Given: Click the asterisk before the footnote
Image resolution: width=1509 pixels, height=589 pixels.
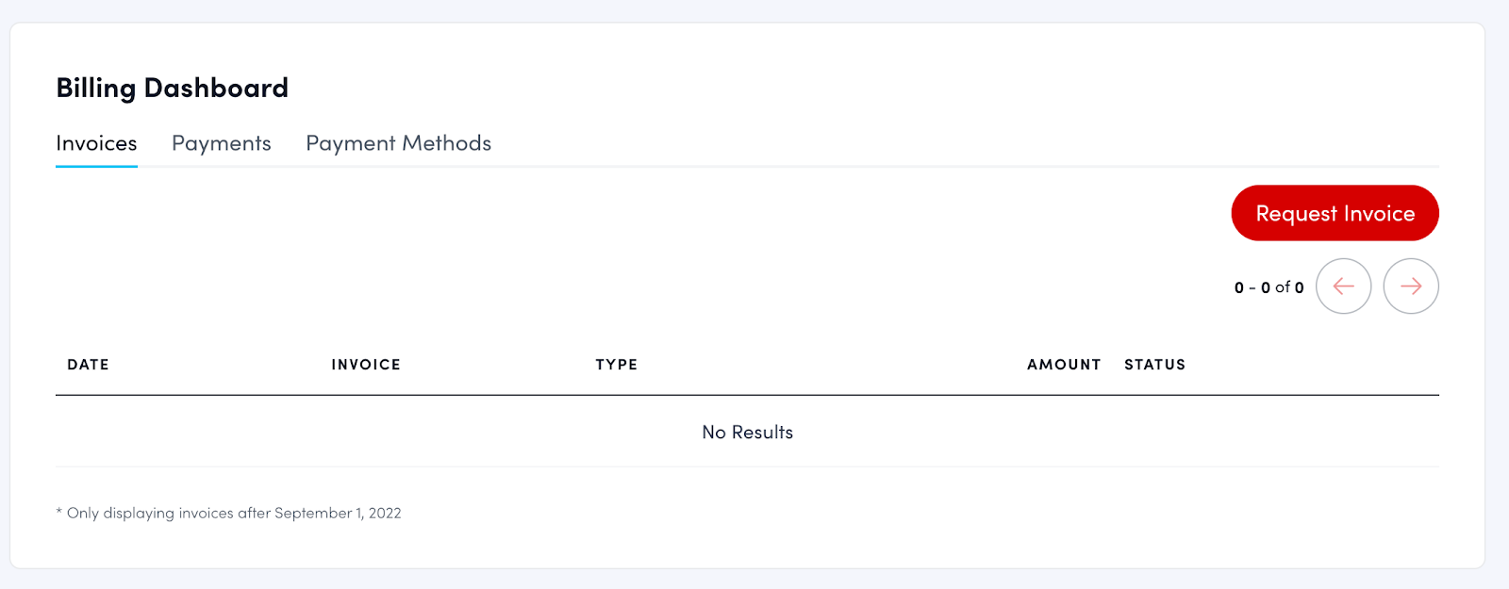Looking at the screenshot, I should point(59,512).
